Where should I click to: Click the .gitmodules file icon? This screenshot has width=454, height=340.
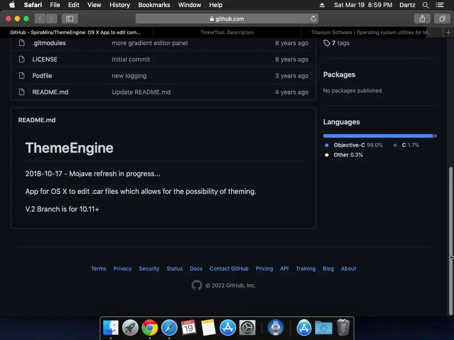(22, 43)
